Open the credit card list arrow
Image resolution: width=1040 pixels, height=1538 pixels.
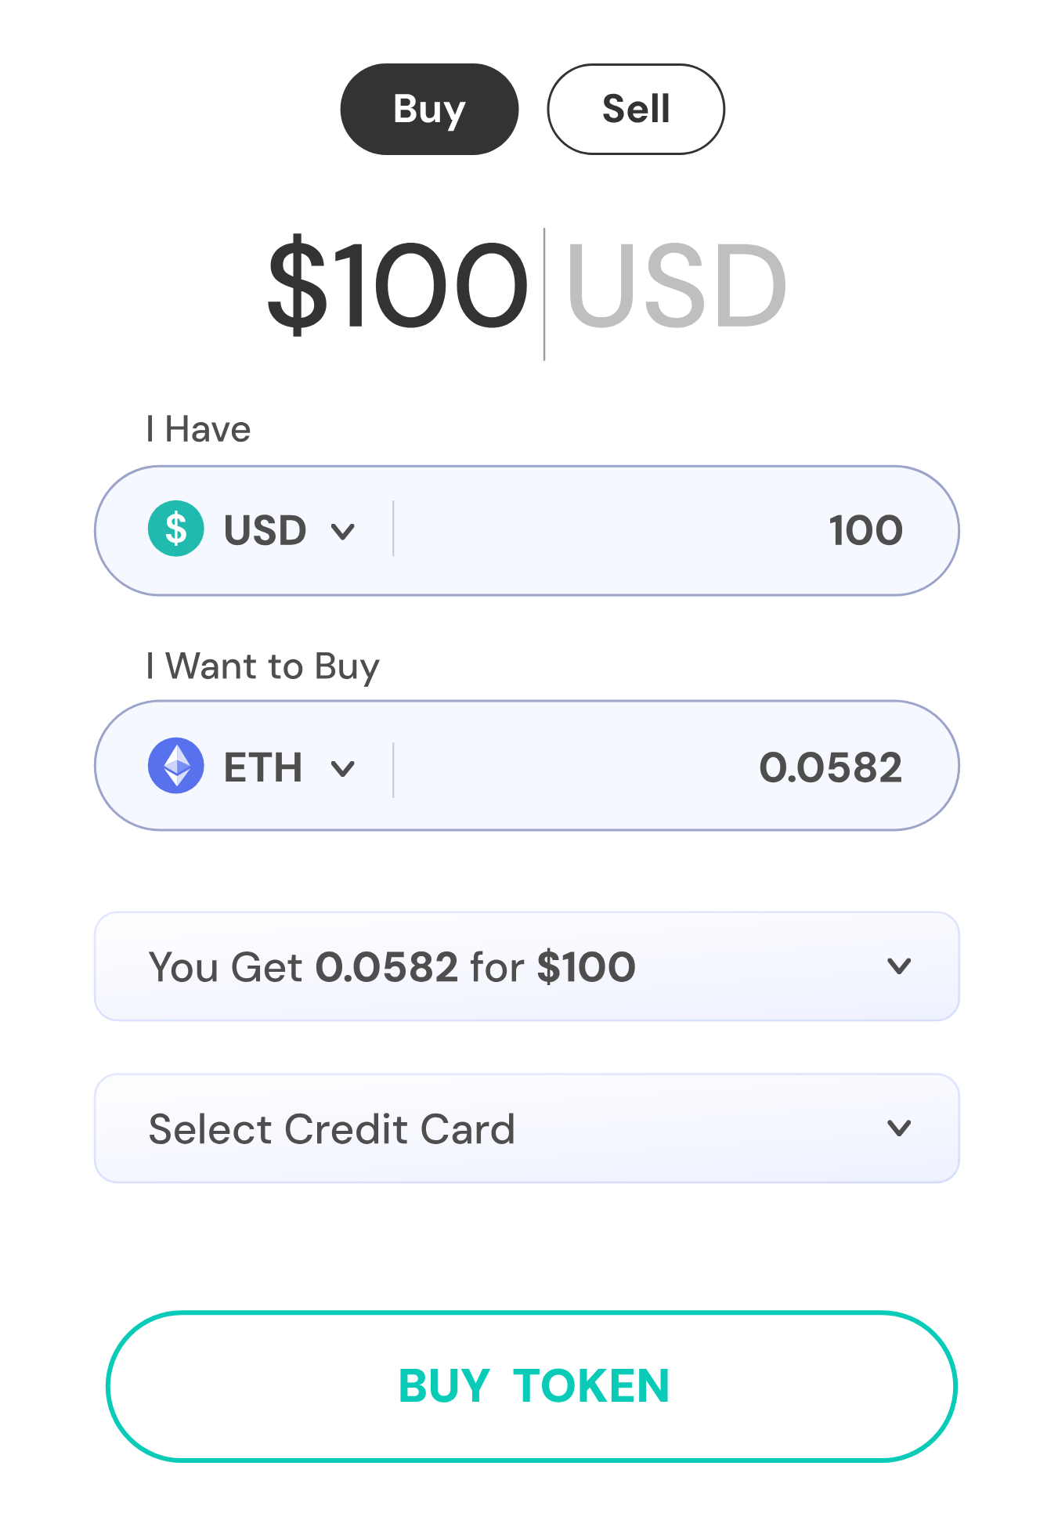point(898,1128)
